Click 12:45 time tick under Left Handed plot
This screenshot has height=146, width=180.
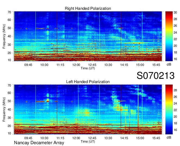[92, 138]
